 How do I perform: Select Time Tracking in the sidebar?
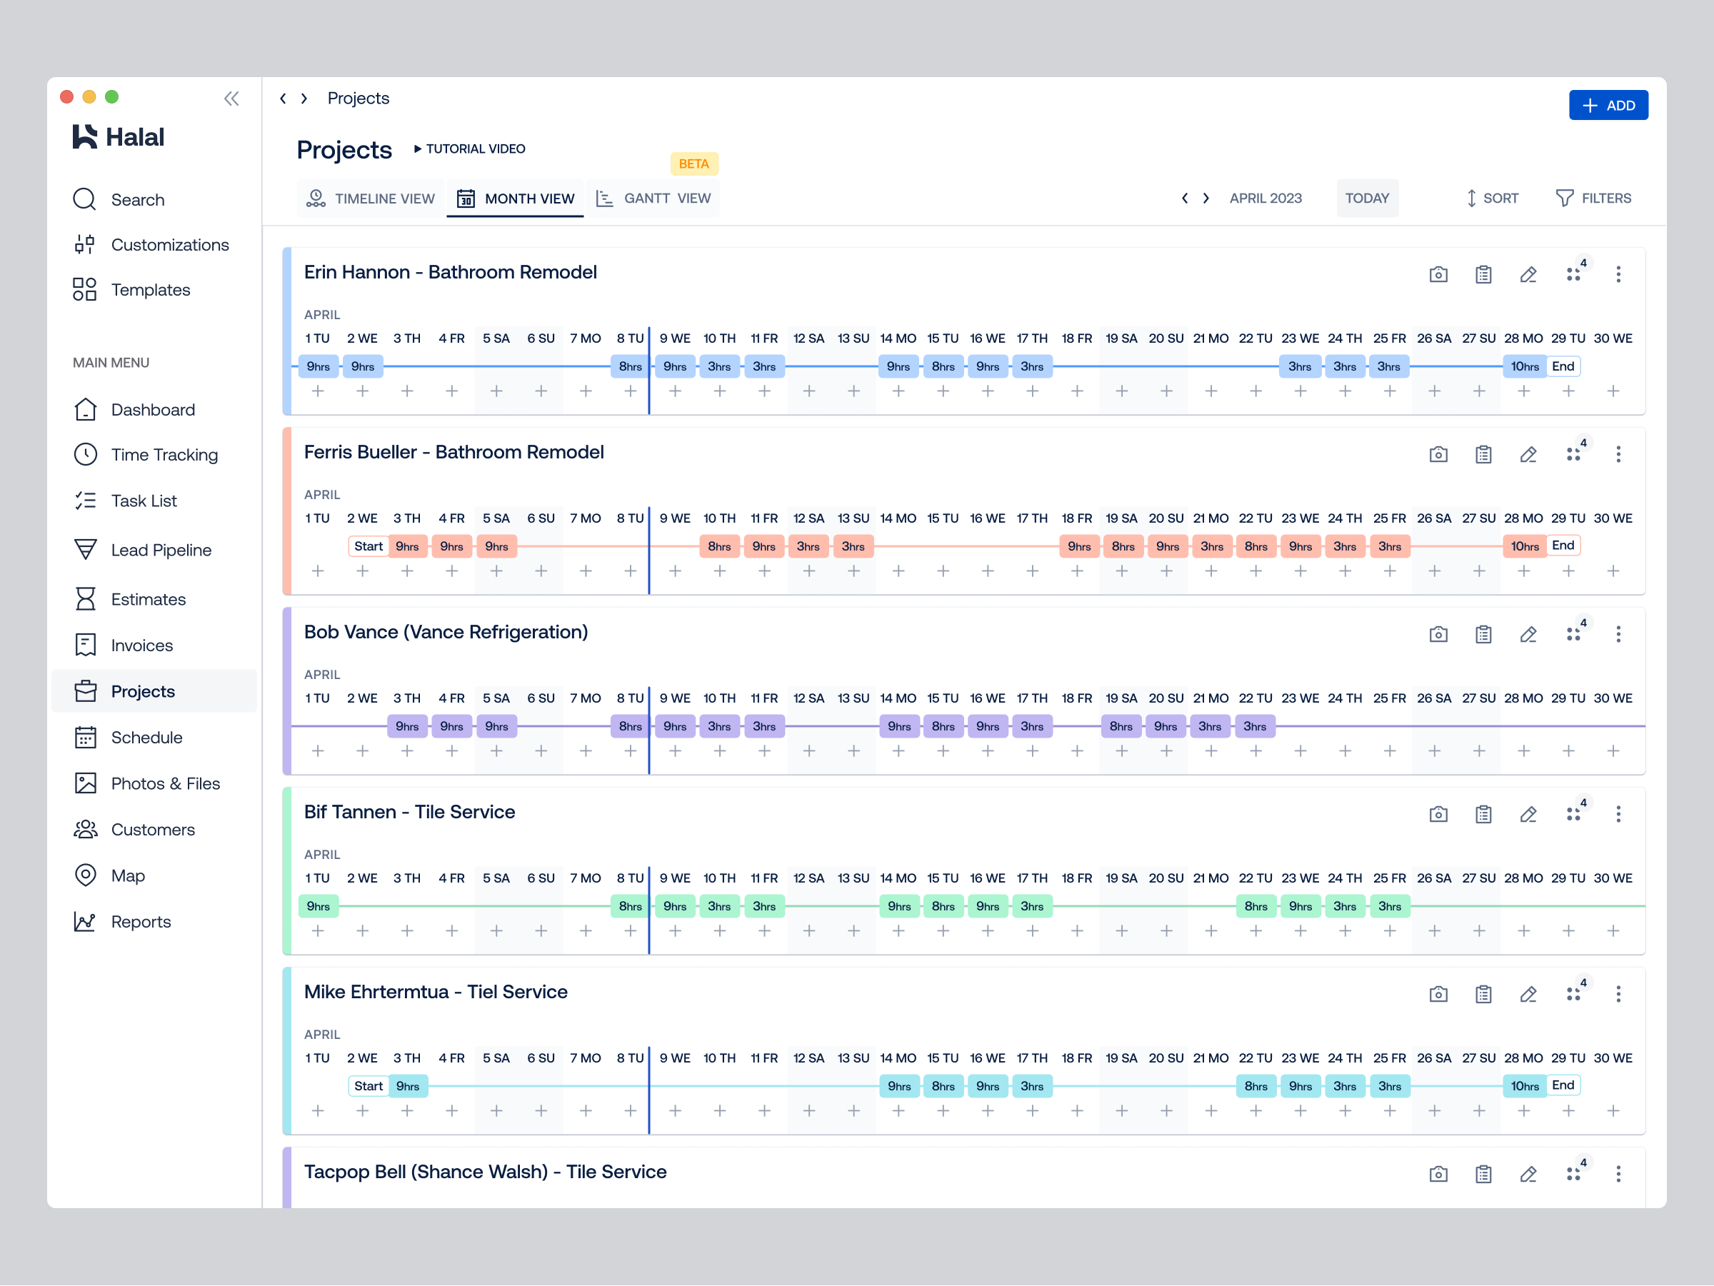164,455
